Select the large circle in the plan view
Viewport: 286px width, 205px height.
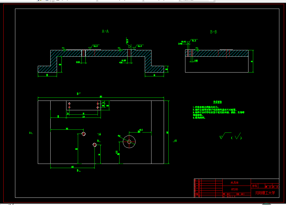[129, 142]
